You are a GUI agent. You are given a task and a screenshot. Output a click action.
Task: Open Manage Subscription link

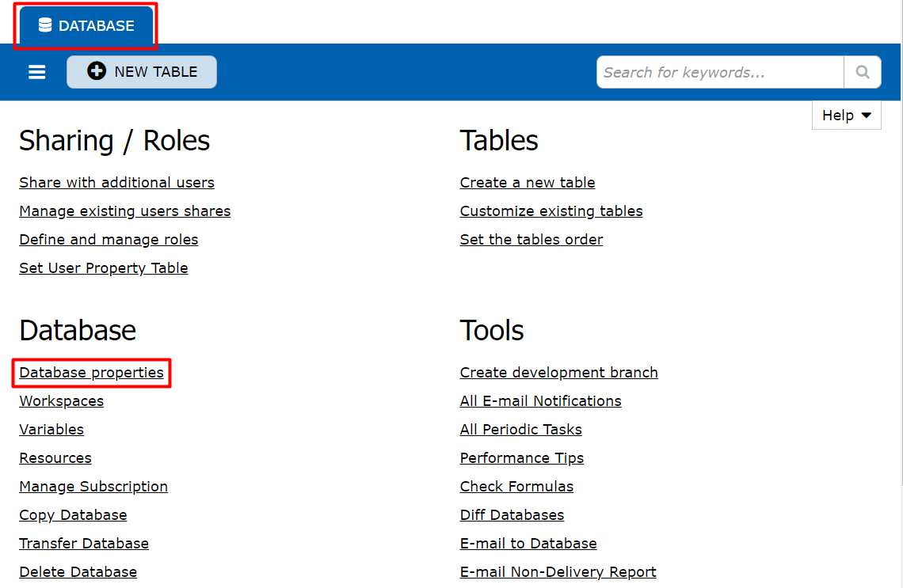(93, 486)
